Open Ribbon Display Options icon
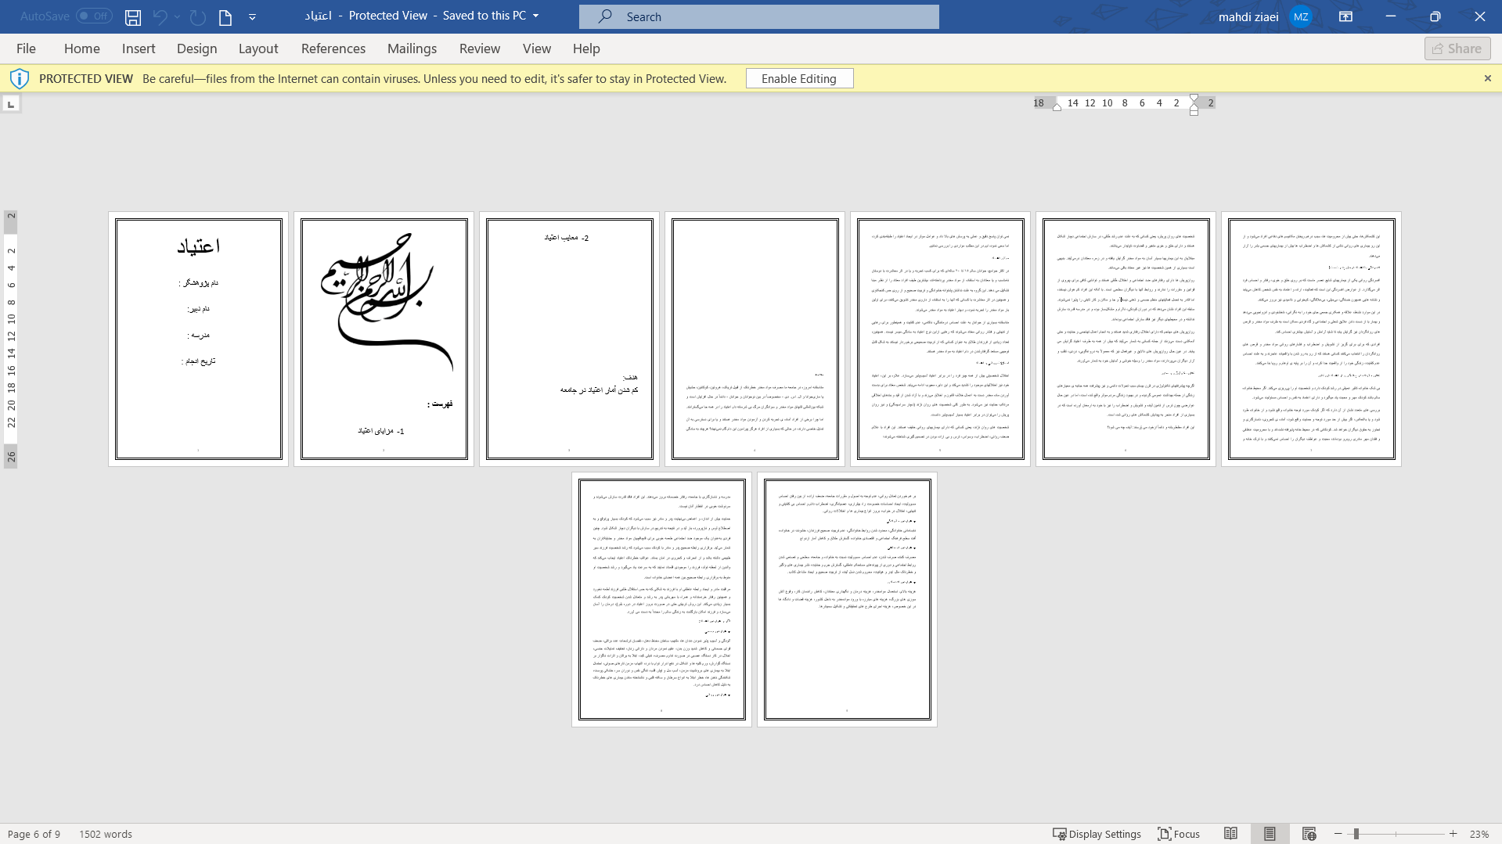 click(x=1346, y=16)
